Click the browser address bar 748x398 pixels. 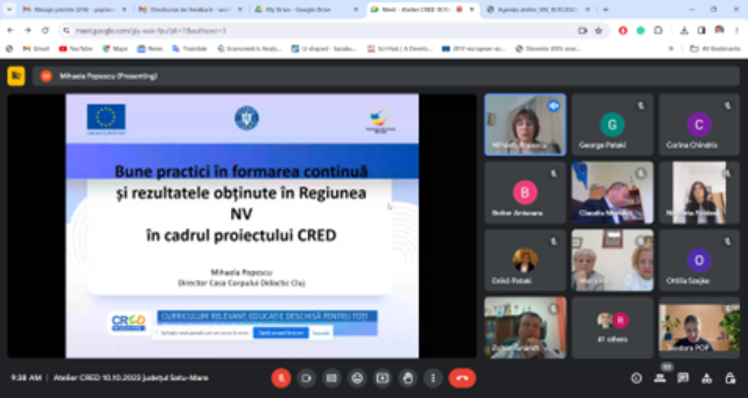click(315, 30)
